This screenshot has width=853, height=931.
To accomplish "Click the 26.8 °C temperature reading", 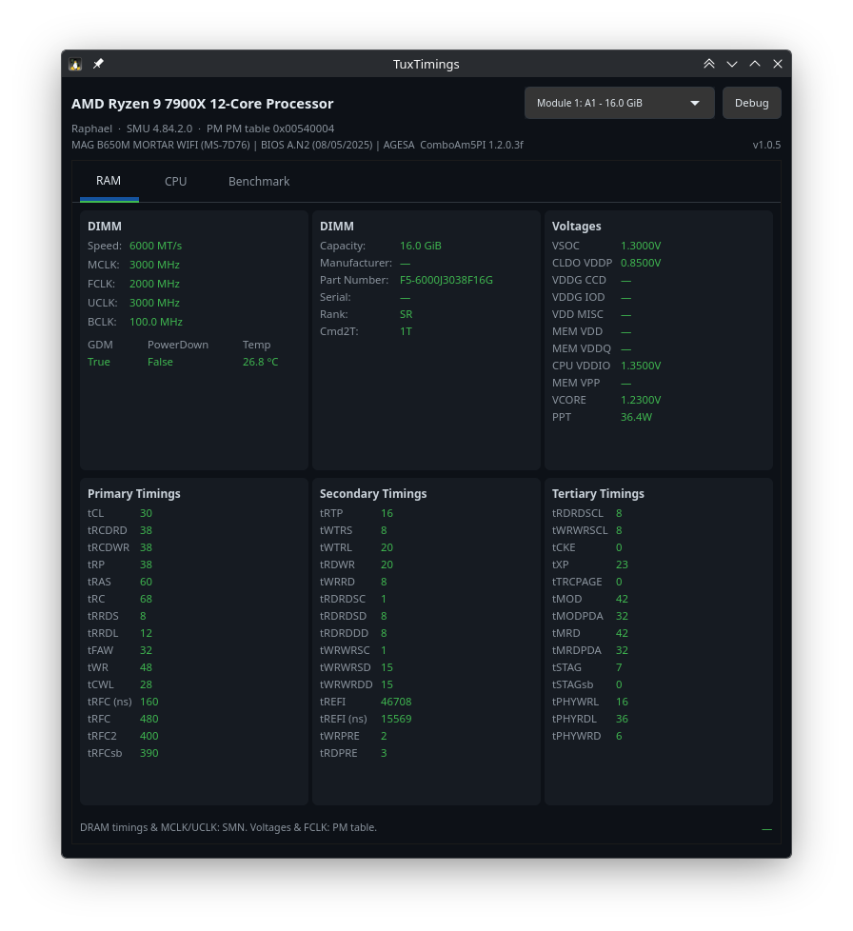I will [260, 362].
